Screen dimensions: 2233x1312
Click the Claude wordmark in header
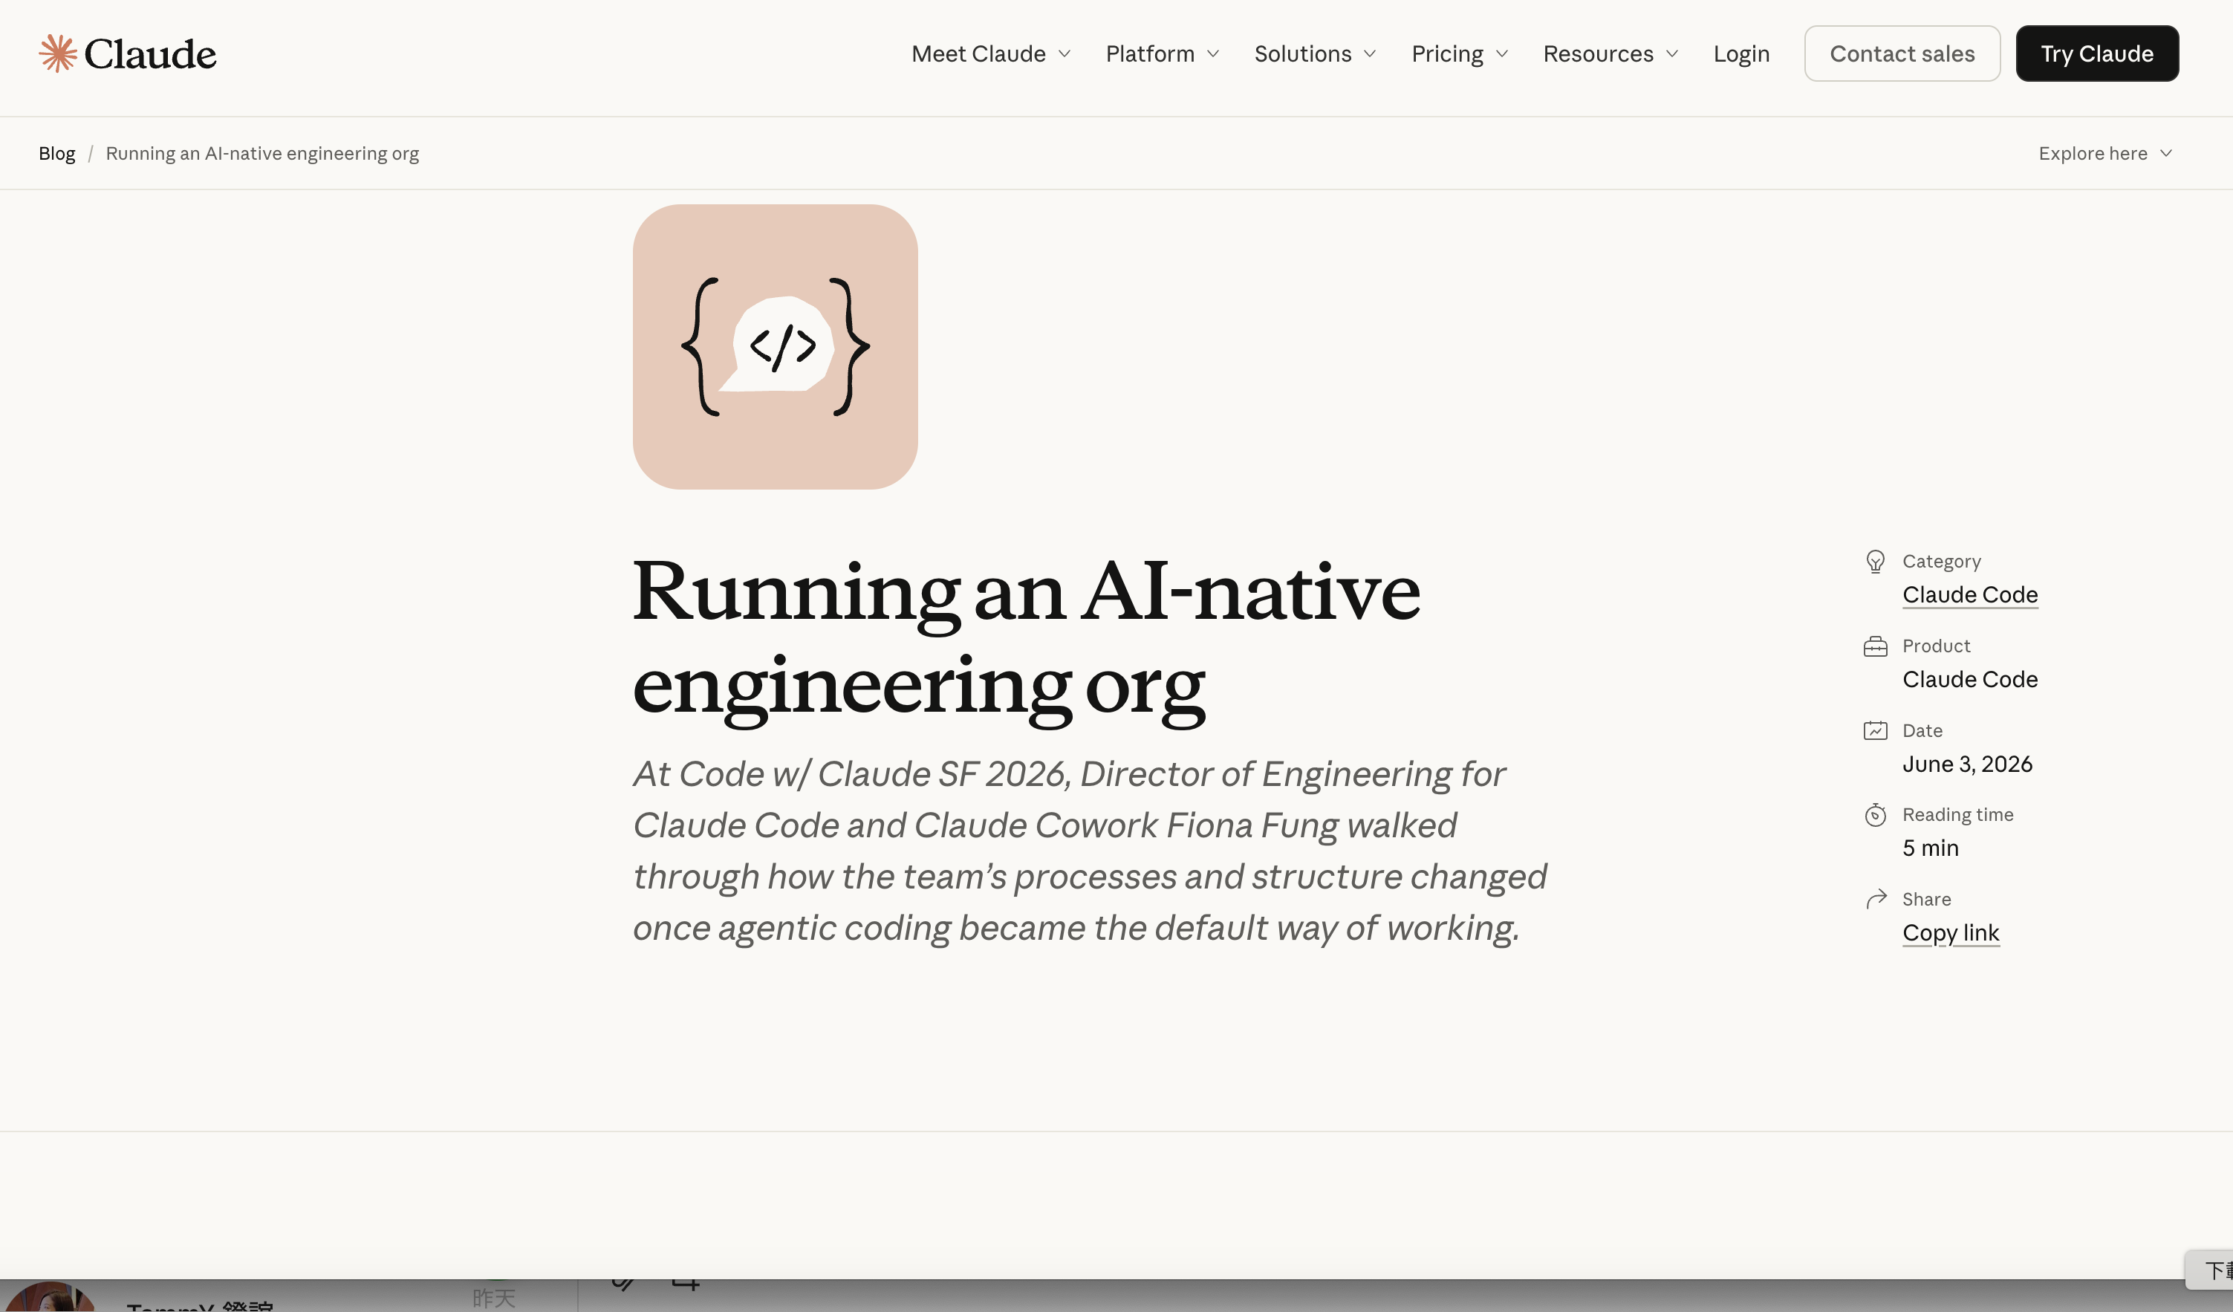click(150, 54)
